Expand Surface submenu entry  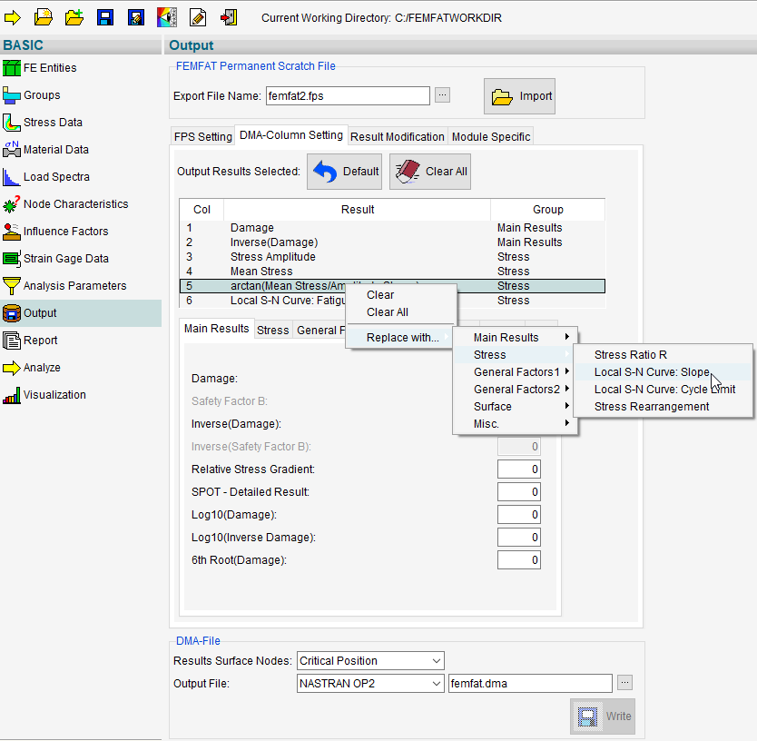[515, 407]
